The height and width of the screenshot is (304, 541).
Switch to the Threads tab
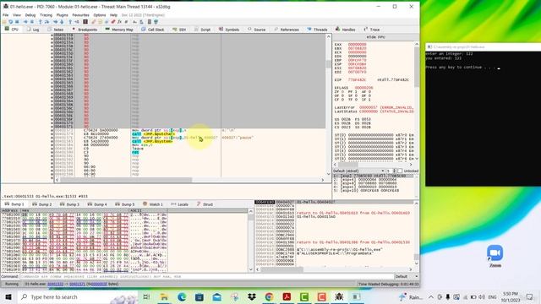(317, 30)
